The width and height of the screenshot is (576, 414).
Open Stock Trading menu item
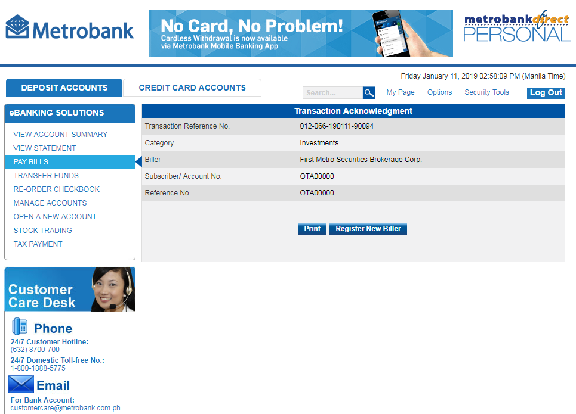[42, 231]
